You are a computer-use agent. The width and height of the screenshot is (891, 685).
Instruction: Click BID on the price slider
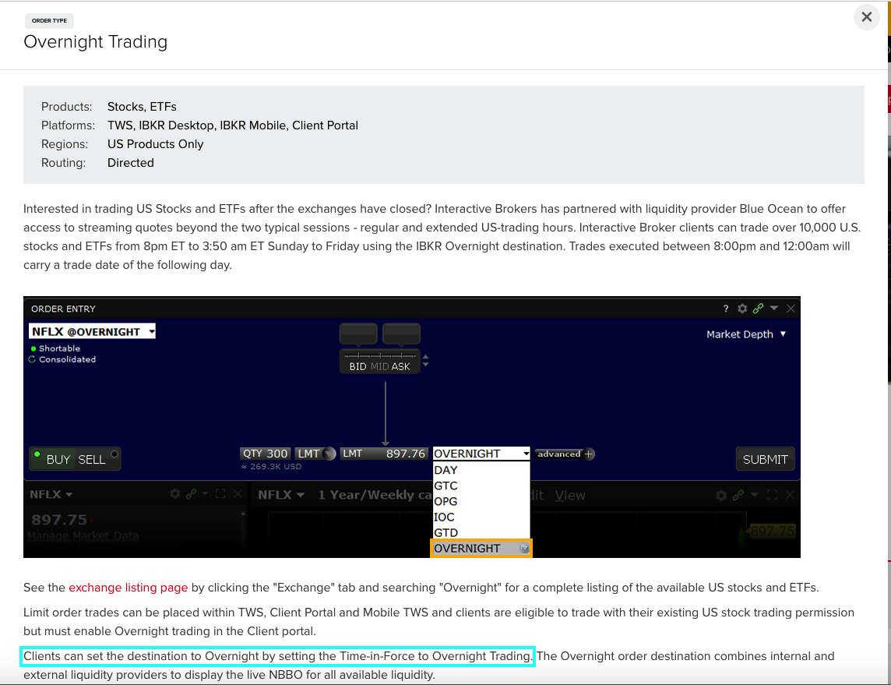click(357, 367)
